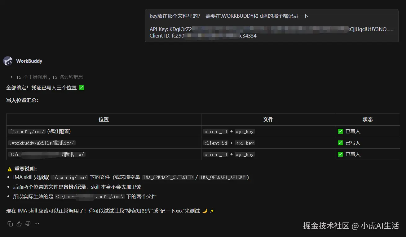Click the IMA_OPENAPI_CLIENTID environment variable
Viewport: 406px width, 237px height.
pyautogui.click(x=168, y=177)
